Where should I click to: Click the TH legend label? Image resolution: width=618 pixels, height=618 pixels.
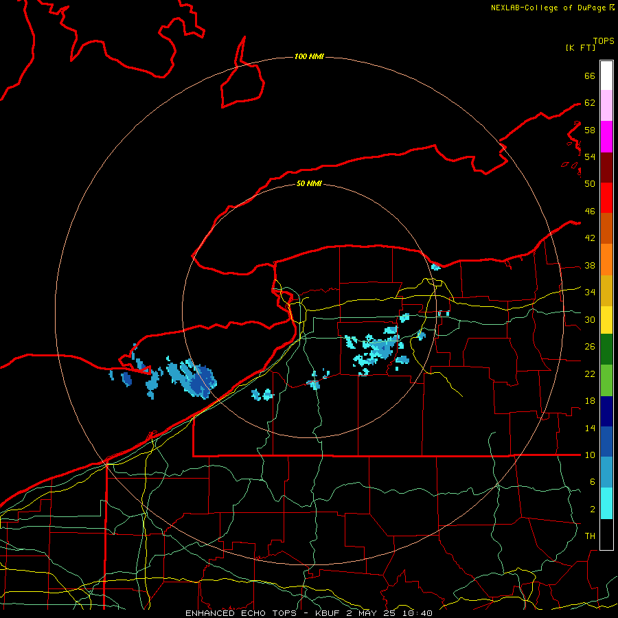click(590, 536)
